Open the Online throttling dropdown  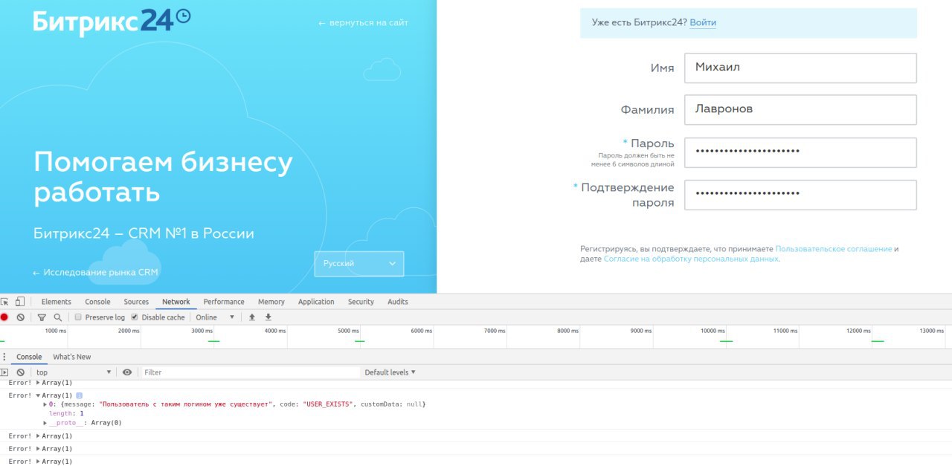coord(215,317)
